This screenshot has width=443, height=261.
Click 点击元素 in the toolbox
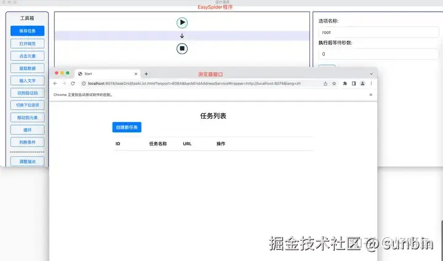[x=28, y=56]
